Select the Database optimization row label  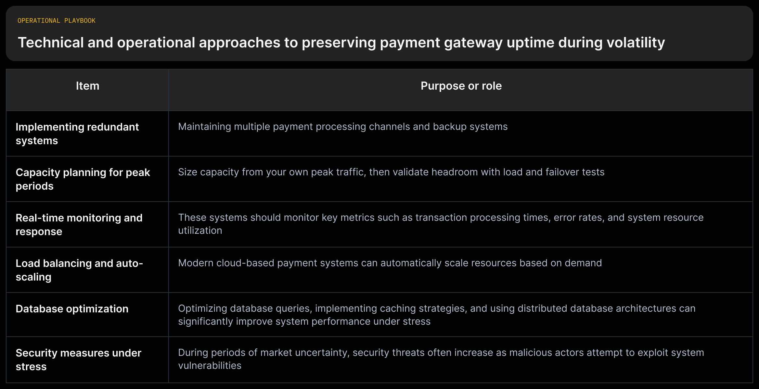72,308
